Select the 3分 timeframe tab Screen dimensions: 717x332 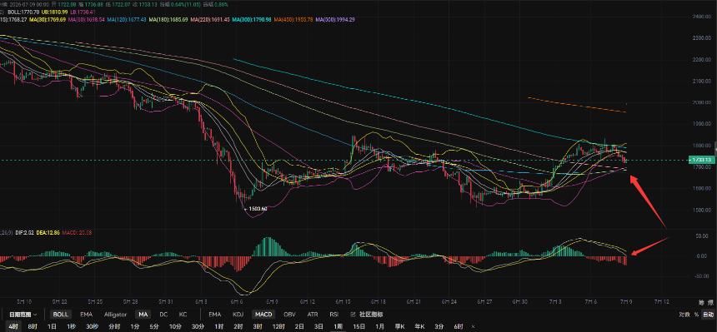pyautogui.click(x=439, y=327)
